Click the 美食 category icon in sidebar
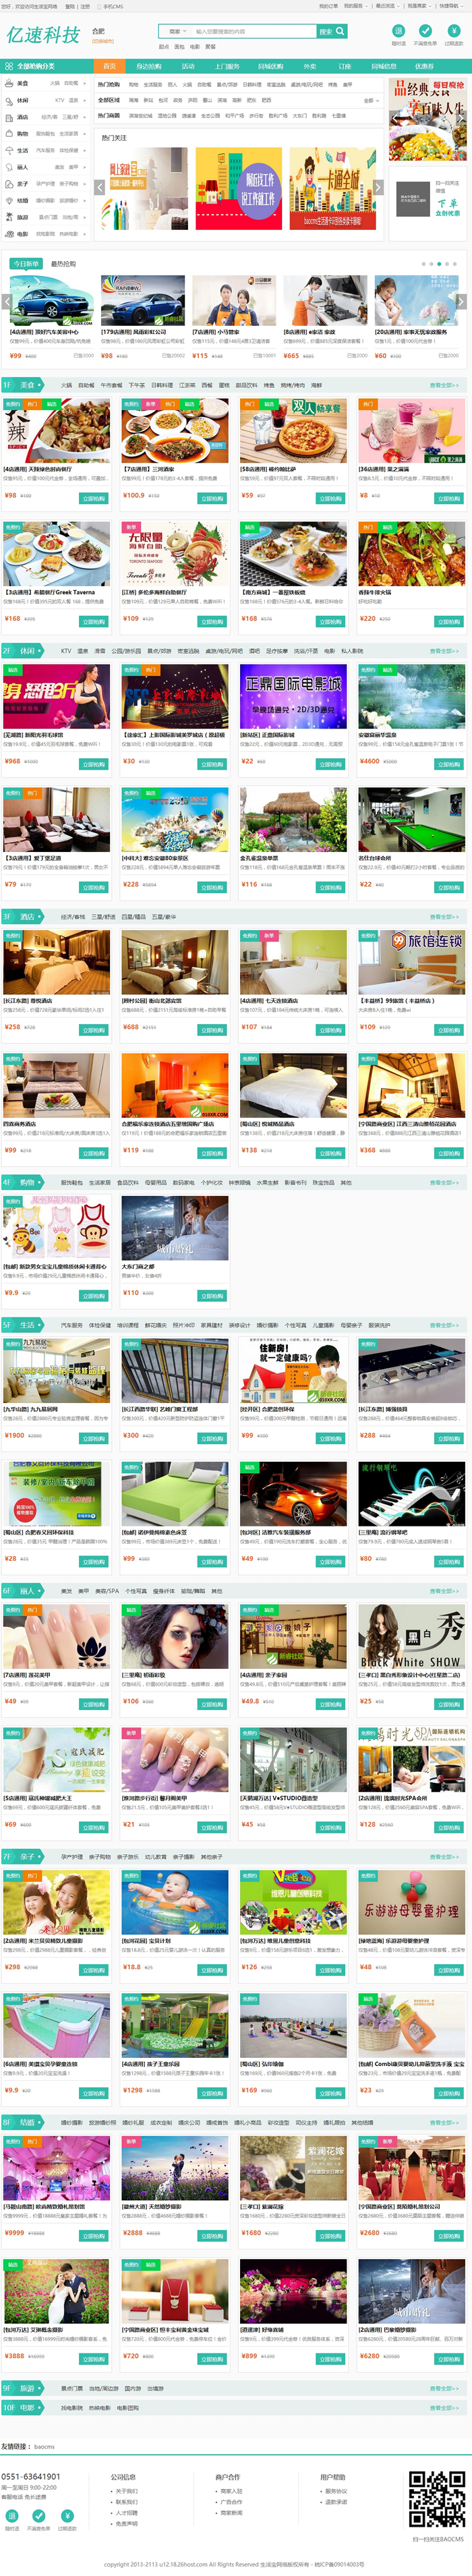 coord(9,84)
